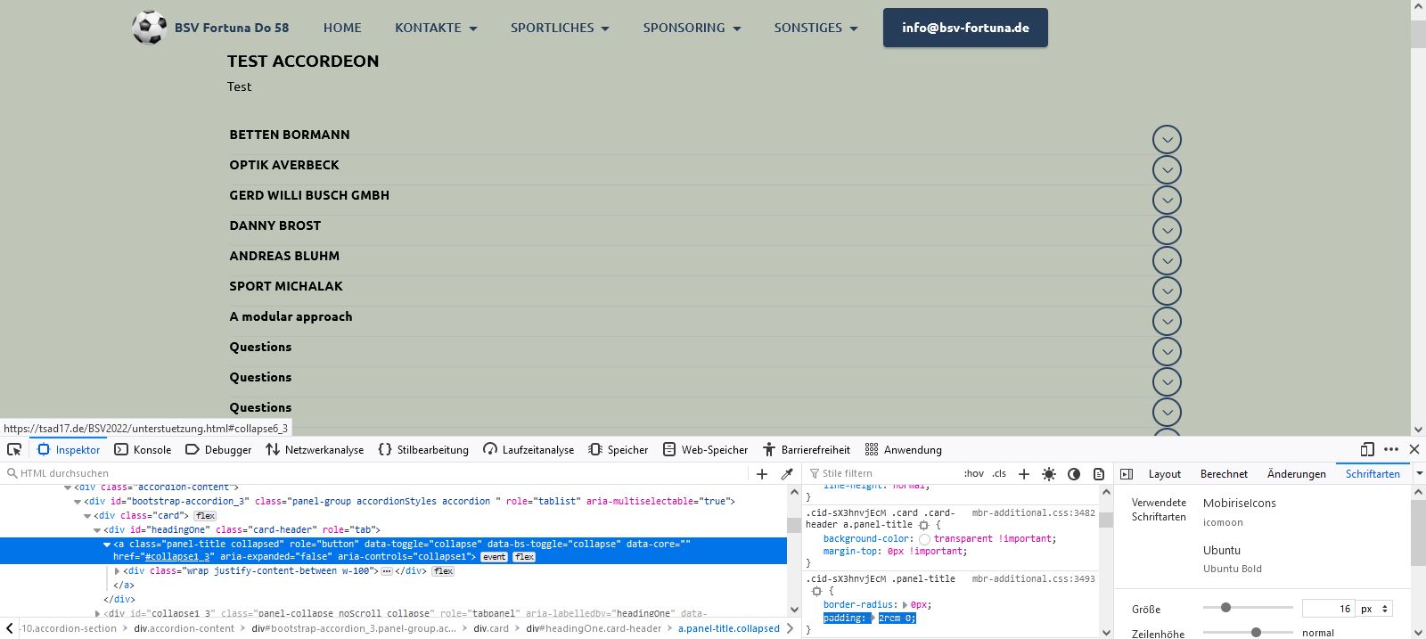Click the Zeilenhöhe line height slider
Image resolution: width=1426 pixels, height=639 pixels.
[1248, 633]
